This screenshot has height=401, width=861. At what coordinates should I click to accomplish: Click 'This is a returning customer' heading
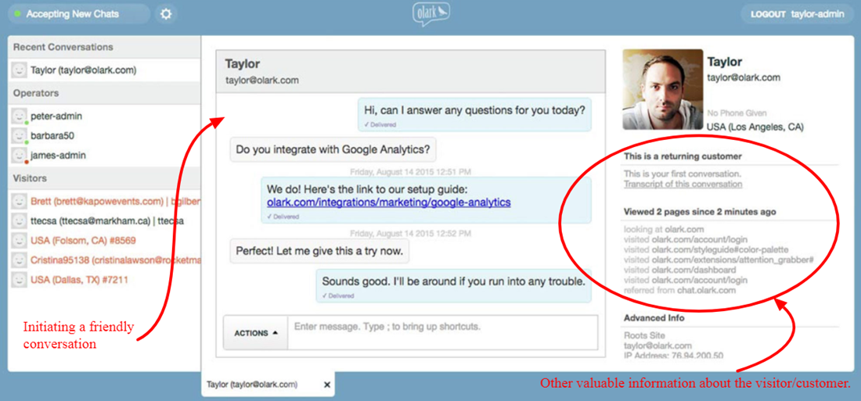(x=683, y=156)
